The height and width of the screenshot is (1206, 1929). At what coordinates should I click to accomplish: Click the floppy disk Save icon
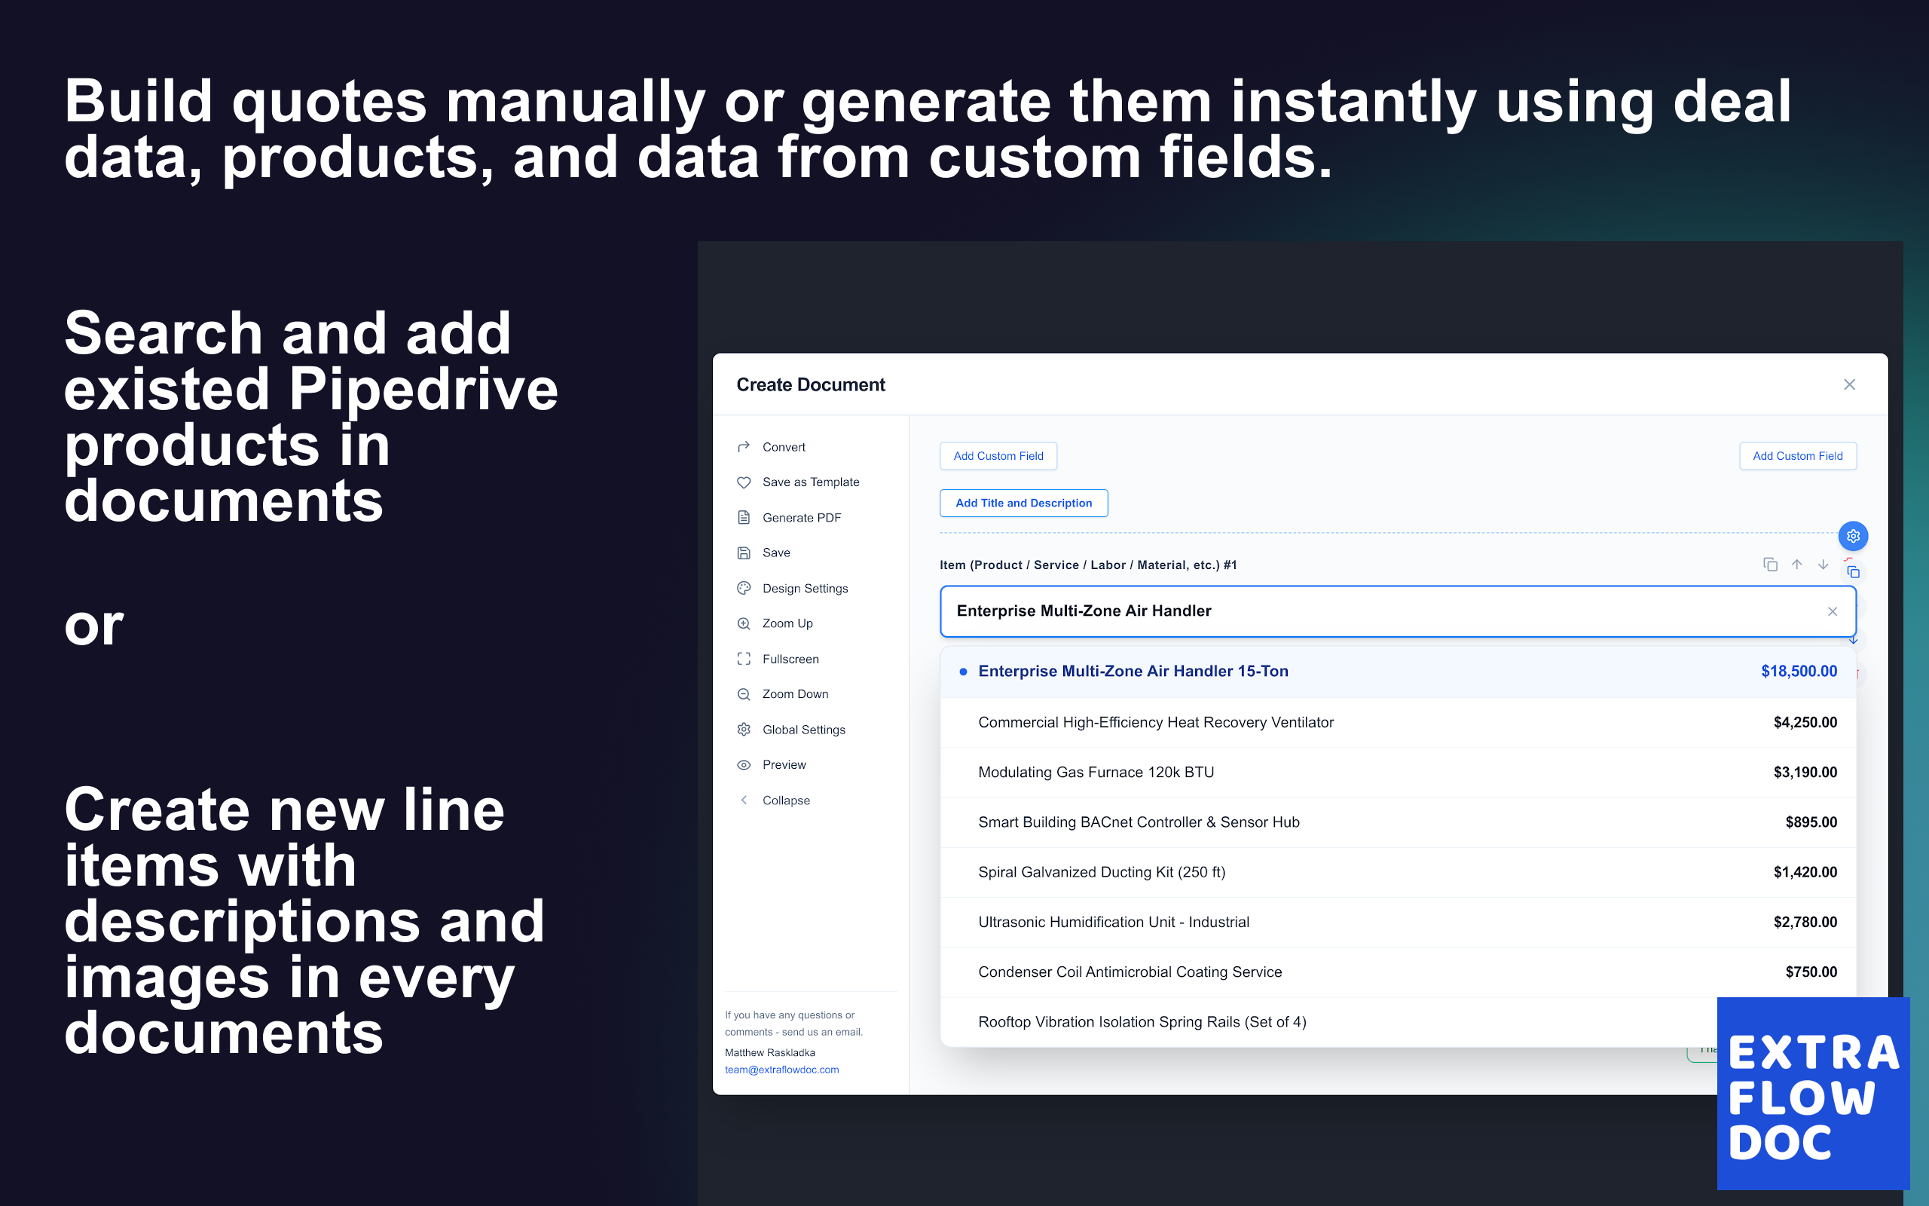click(x=744, y=552)
